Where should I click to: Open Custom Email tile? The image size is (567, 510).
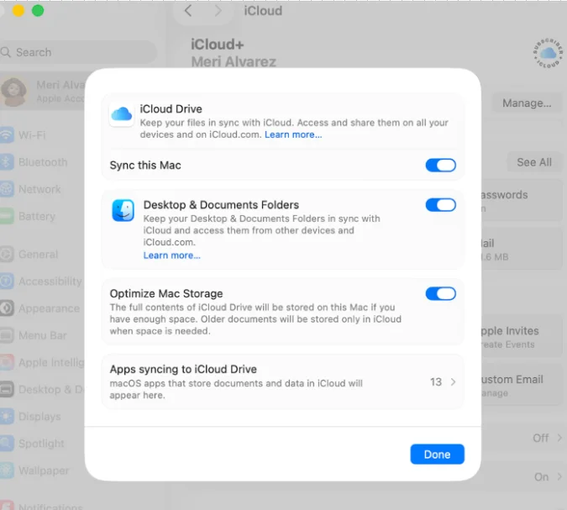pos(522,385)
